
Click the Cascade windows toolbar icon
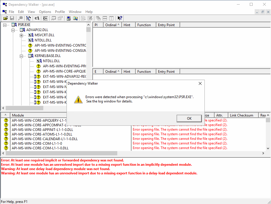pyautogui.click(x=98, y=18)
